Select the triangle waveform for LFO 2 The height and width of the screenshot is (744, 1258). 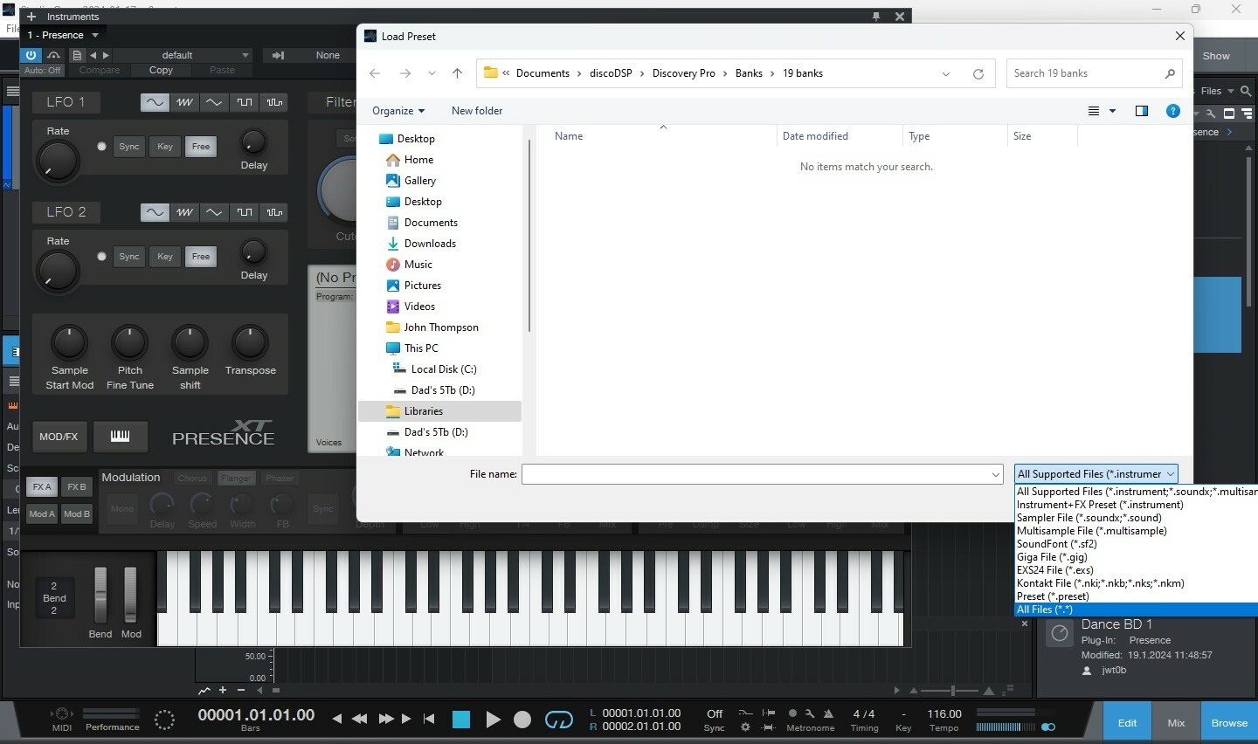pyautogui.click(x=214, y=212)
